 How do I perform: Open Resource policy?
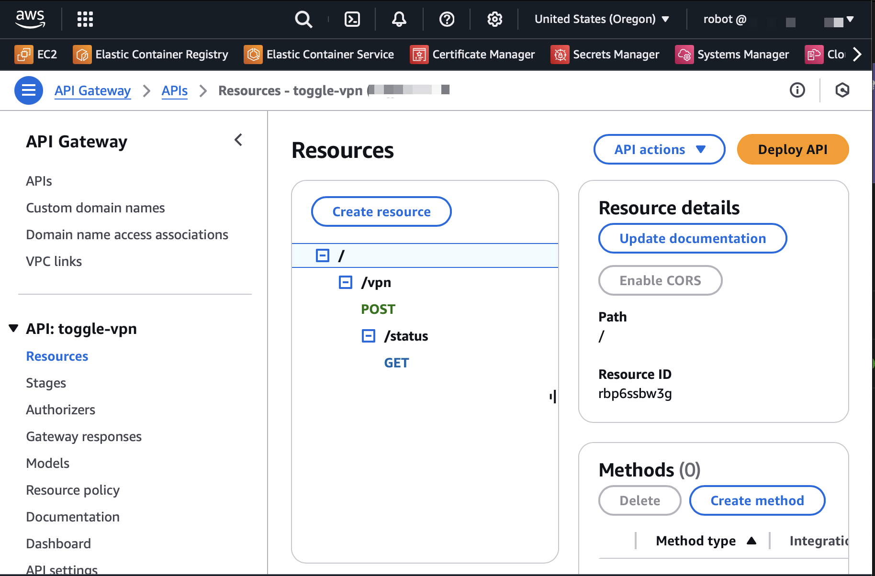tap(73, 490)
